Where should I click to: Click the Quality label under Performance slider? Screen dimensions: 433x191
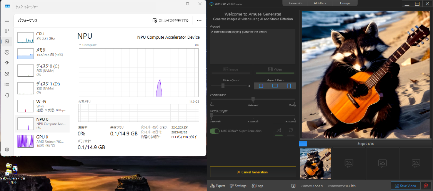coord(292,105)
